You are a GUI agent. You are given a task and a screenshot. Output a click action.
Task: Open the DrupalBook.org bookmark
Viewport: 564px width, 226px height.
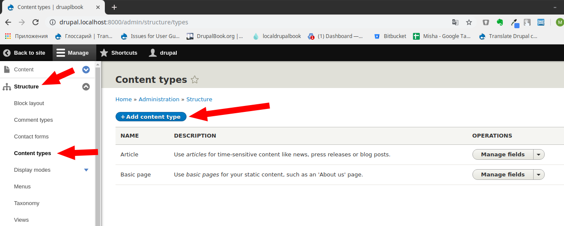[215, 36]
